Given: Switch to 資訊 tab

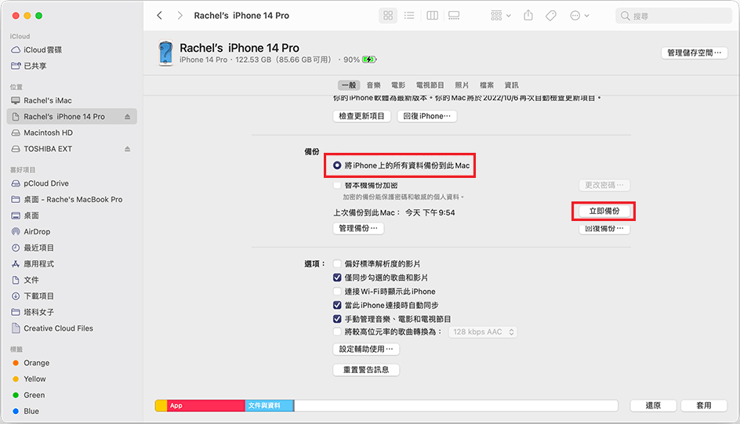Looking at the screenshot, I should tap(511, 85).
